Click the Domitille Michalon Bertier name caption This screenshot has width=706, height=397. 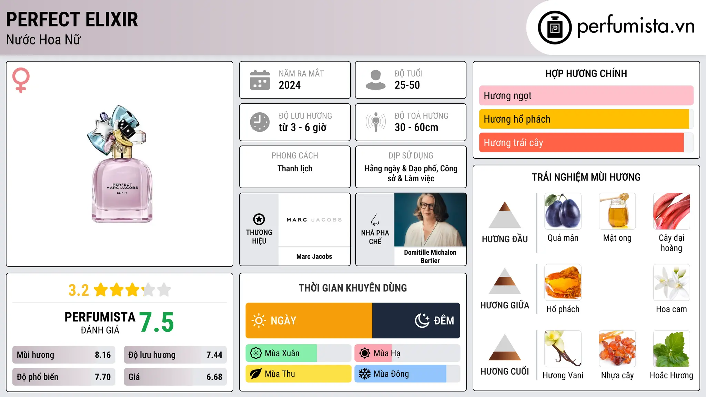click(430, 256)
